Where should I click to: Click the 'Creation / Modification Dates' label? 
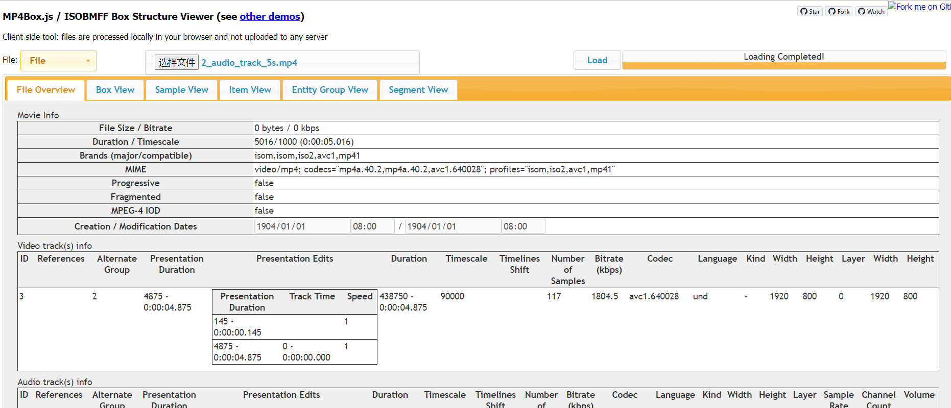(x=136, y=226)
